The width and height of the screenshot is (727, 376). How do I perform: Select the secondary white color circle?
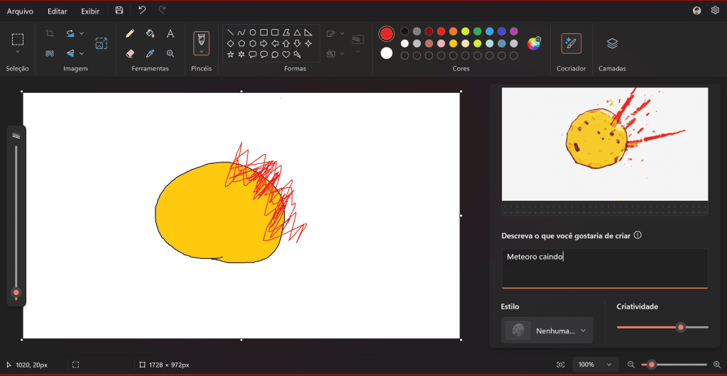(386, 53)
